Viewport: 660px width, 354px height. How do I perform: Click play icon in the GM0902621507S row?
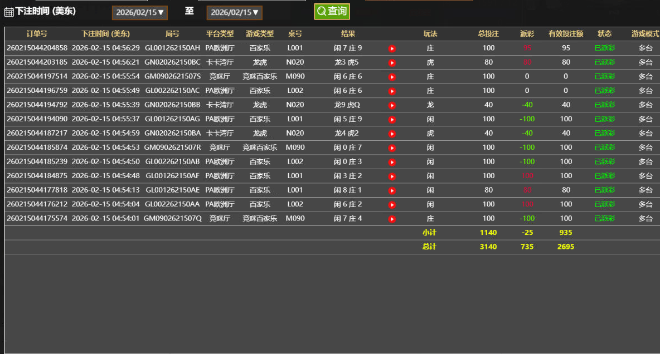pos(392,77)
